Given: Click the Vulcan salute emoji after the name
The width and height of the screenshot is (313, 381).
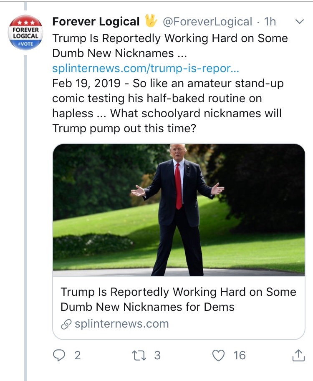Looking at the screenshot, I should coord(150,21).
